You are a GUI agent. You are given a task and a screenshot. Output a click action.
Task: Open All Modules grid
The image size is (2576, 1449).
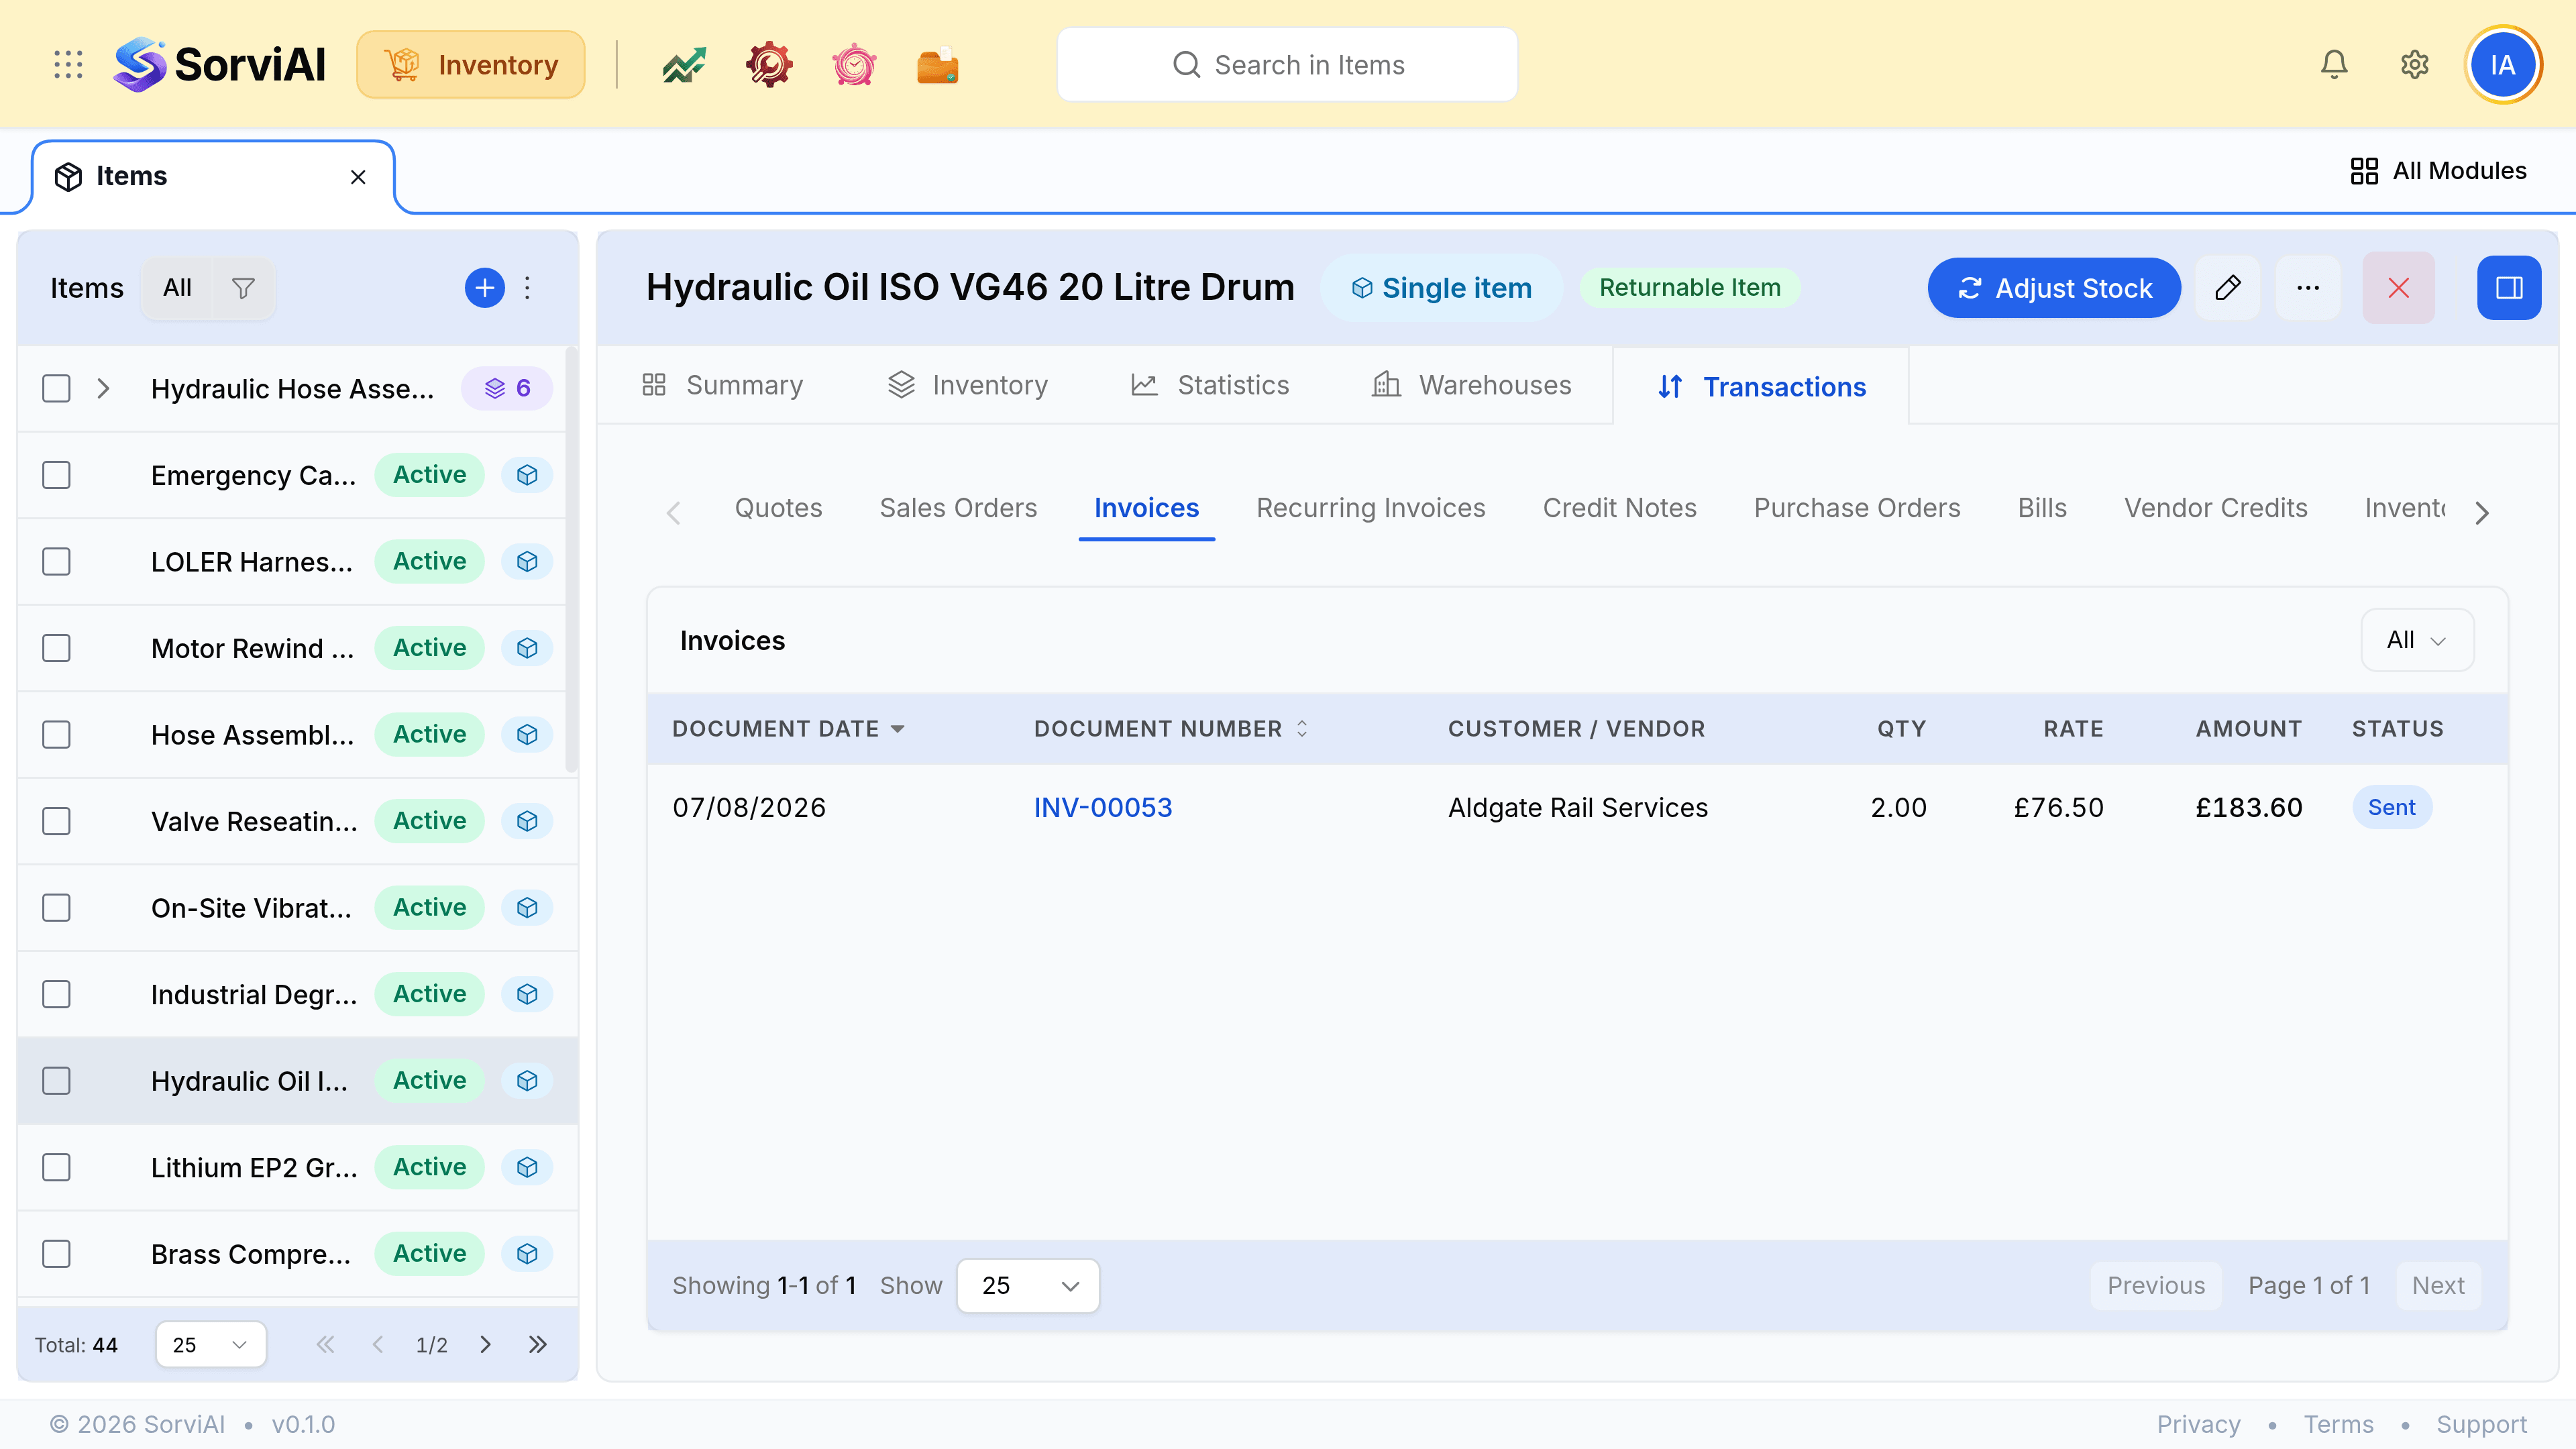2438,171
